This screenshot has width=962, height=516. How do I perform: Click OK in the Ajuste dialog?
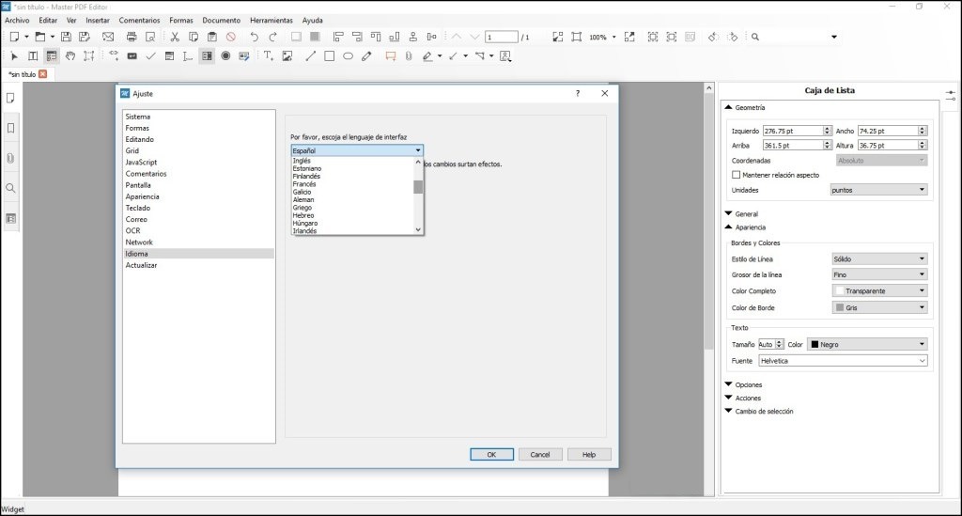[491, 455]
